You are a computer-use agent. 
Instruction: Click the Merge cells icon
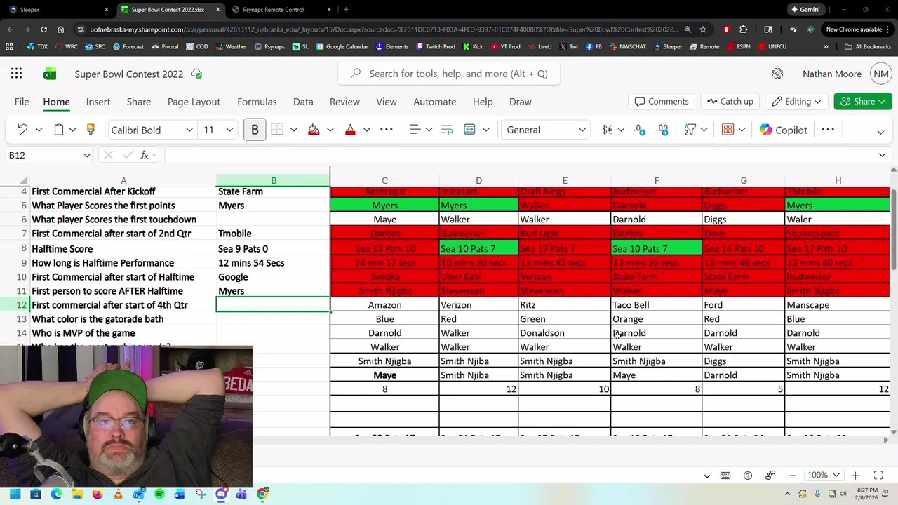(x=469, y=130)
